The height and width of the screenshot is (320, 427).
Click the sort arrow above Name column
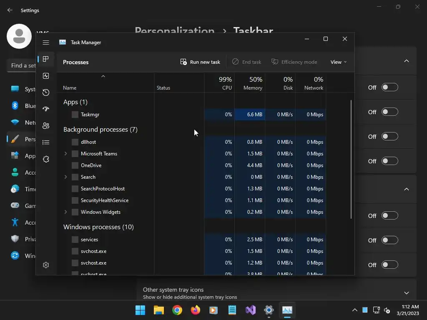click(103, 77)
